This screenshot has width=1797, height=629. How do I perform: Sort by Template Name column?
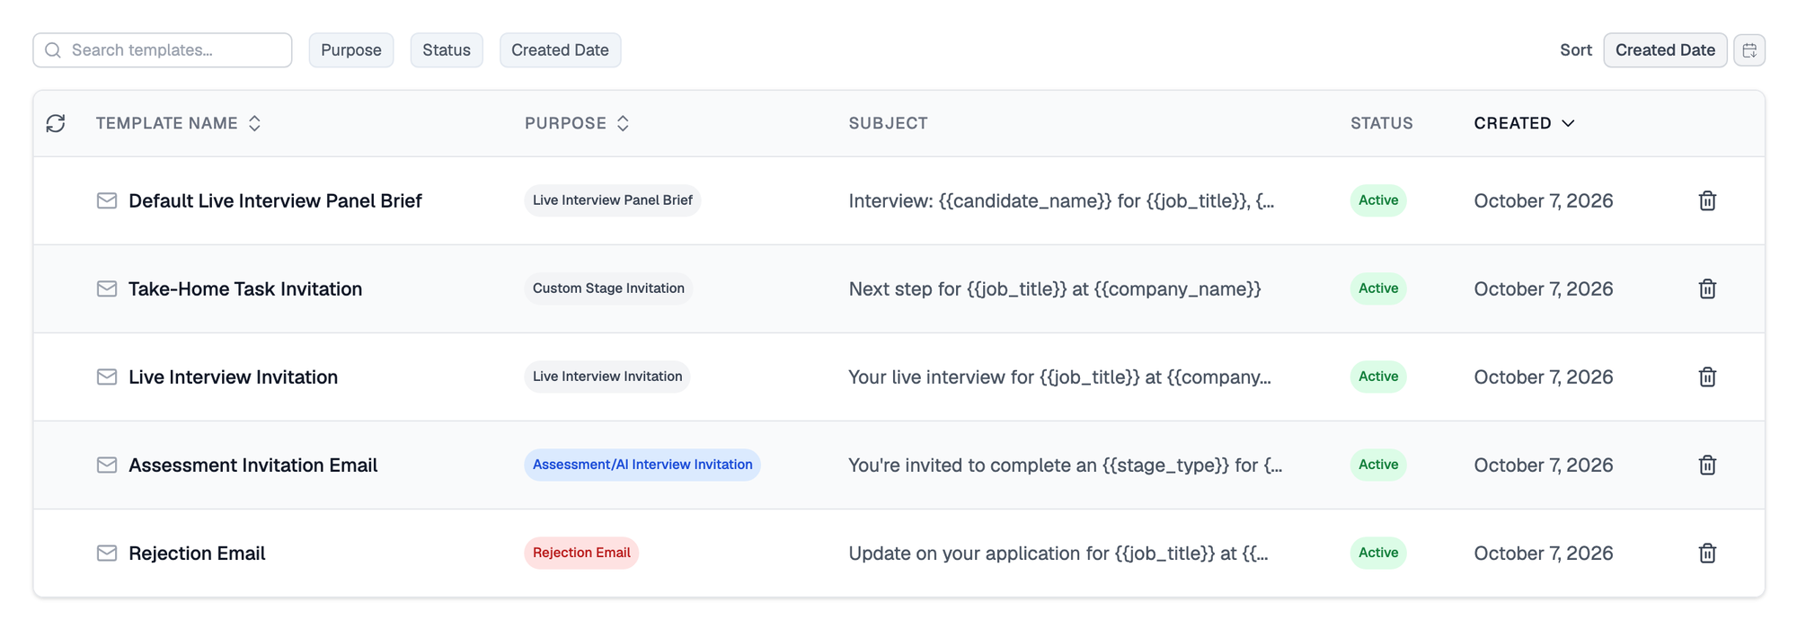[179, 123]
